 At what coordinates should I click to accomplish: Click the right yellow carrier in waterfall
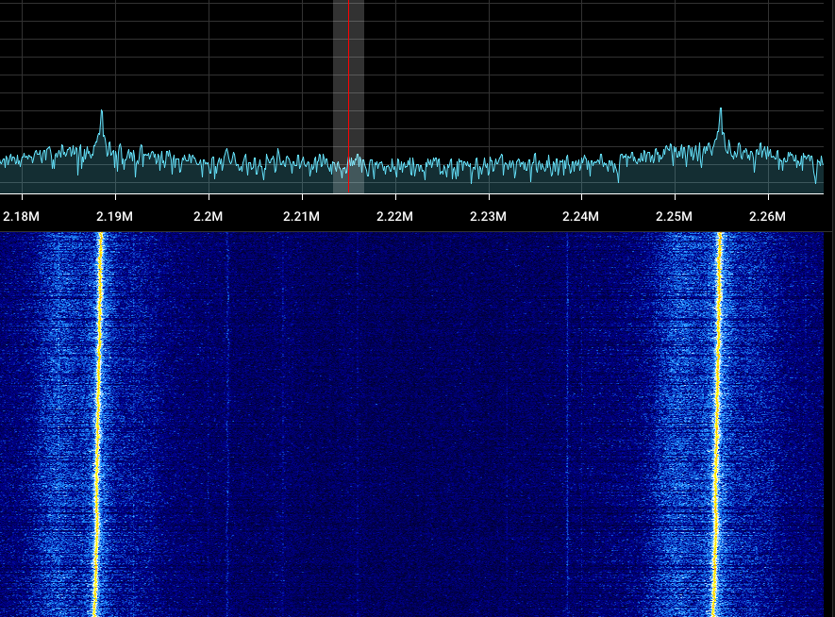(717, 425)
